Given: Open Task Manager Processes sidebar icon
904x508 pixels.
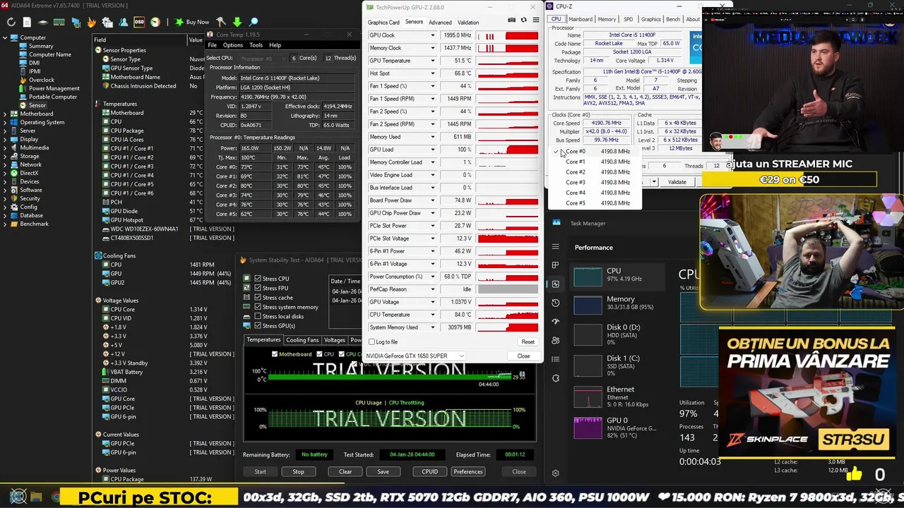Looking at the screenshot, I should pyautogui.click(x=555, y=265).
